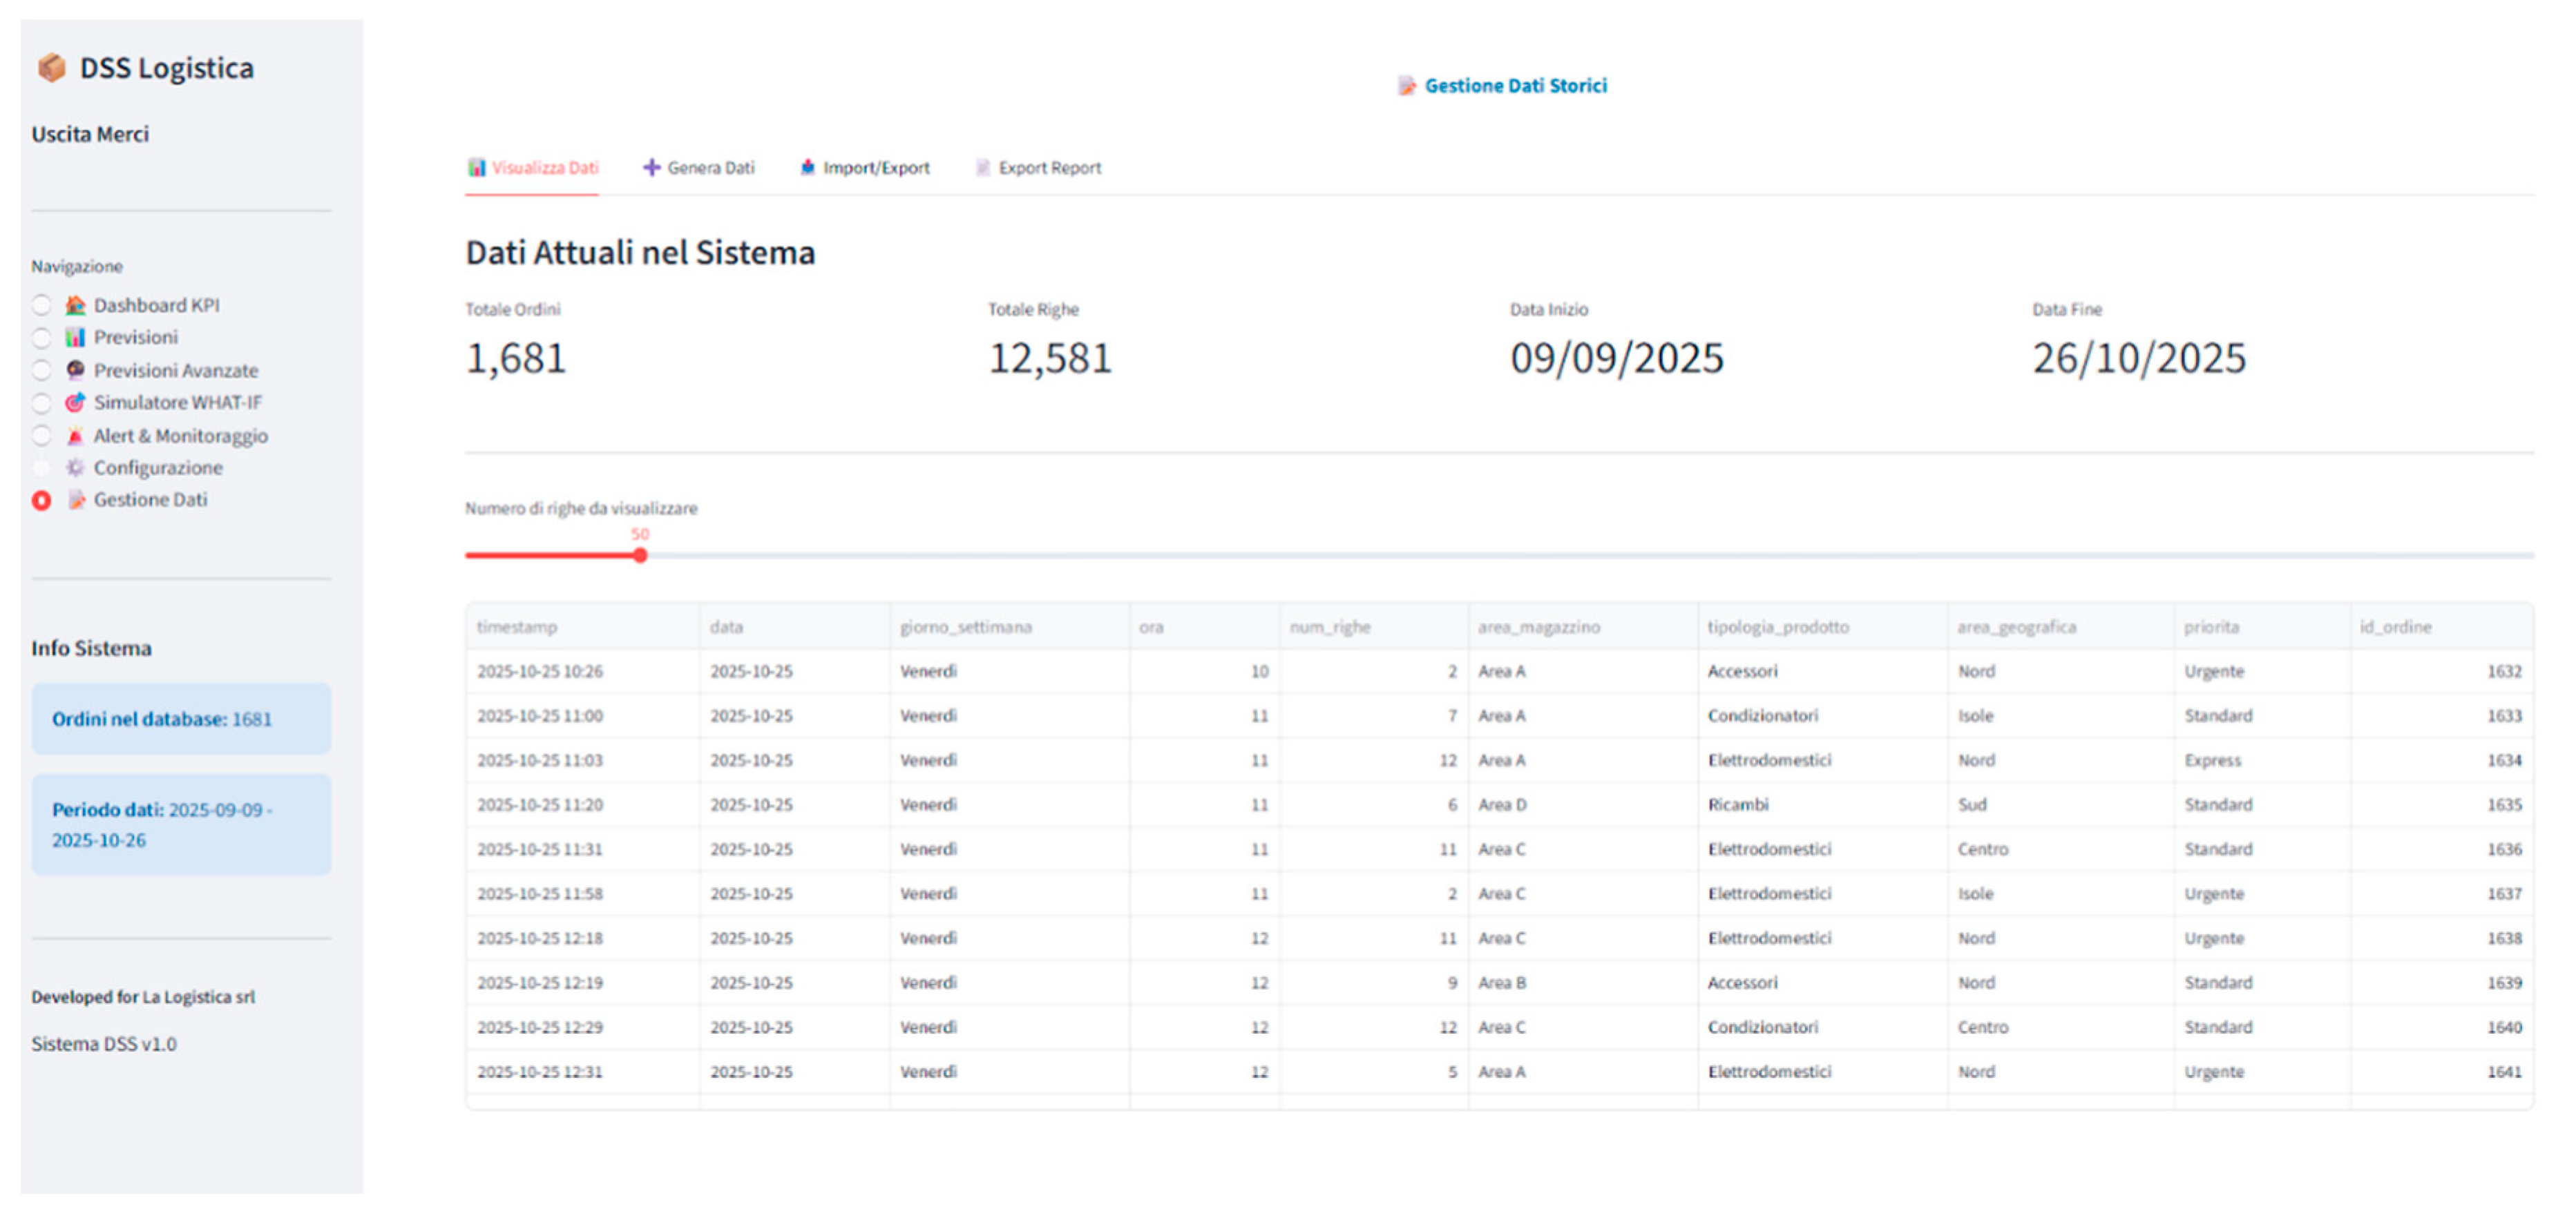Viewport: 2576px width, 1218px height.
Task: Click the Dashboard KPI house icon
Action: tap(75, 304)
